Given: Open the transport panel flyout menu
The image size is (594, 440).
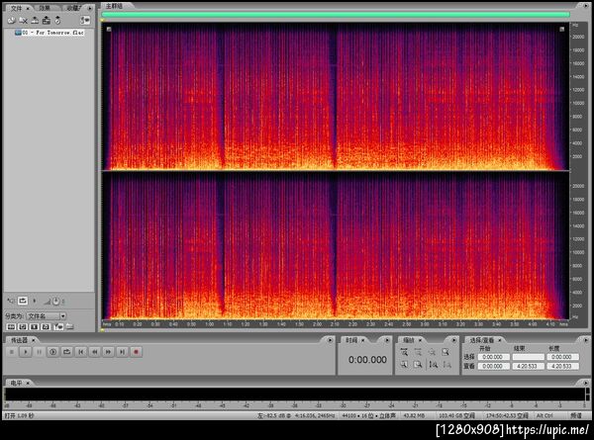Looking at the screenshot, I should (x=330, y=340).
